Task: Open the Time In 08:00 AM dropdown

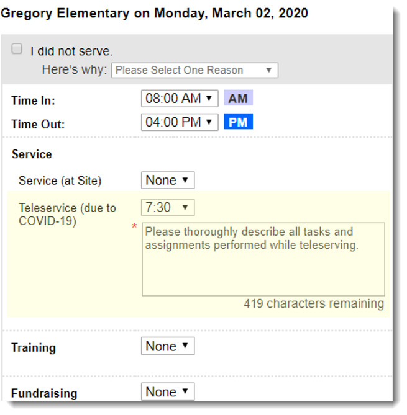Action: tap(180, 99)
